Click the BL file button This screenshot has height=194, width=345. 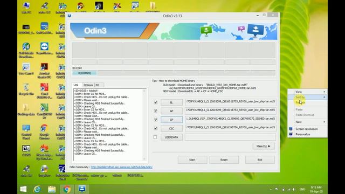click(x=171, y=102)
